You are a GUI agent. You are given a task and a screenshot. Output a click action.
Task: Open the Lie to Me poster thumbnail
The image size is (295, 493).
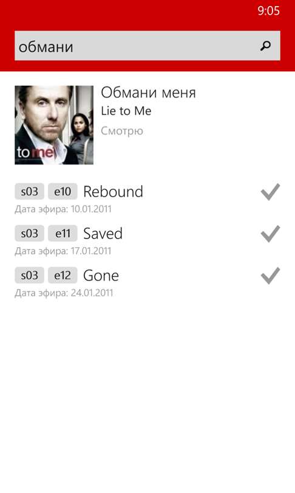(x=54, y=125)
